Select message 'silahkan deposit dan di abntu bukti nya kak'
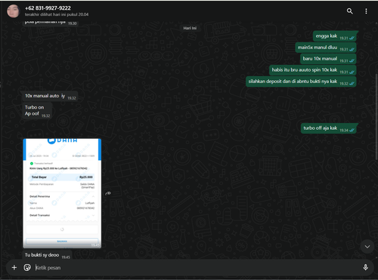The height and width of the screenshot is (280, 378). coord(301,82)
